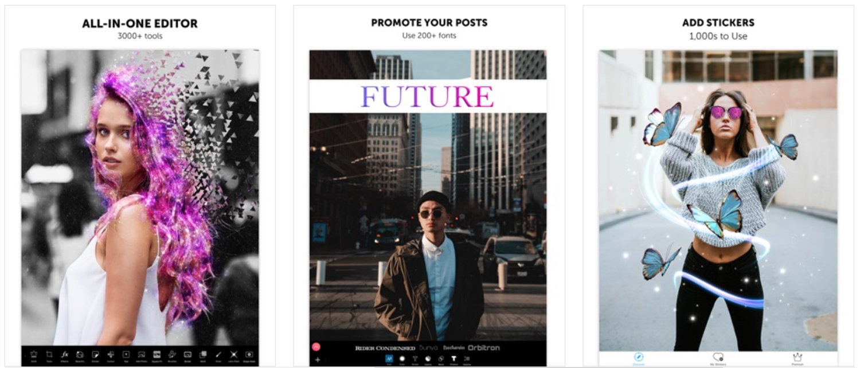
Task: Open the Brushes tool
Action: coord(172,354)
